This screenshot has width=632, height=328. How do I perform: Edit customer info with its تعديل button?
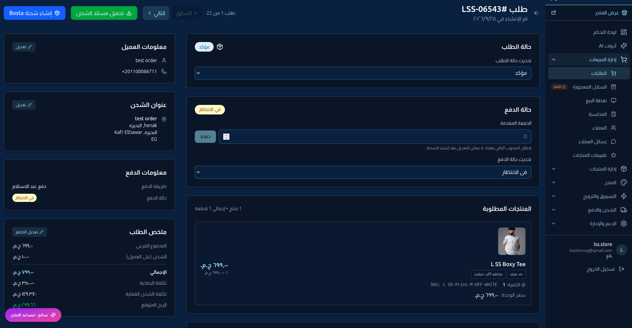(x=24, y=47)
